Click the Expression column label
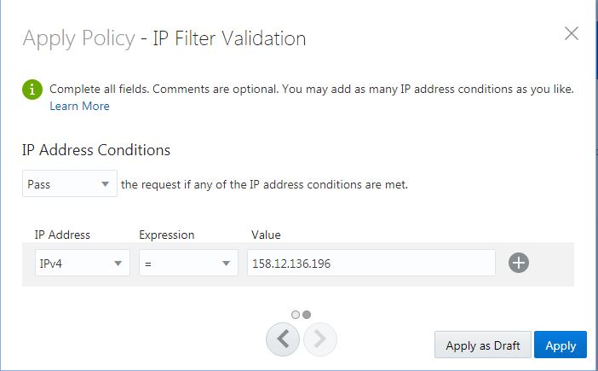This screenshot has width=598, height=371. [167, 235]
